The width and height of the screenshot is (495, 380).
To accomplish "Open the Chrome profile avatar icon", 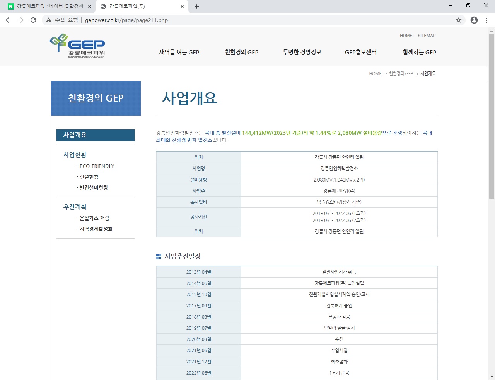I will (x=474, y=20).
